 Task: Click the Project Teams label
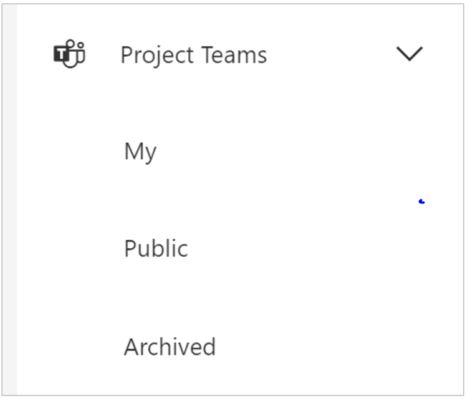pyautogui.click(x=193, y=55)
